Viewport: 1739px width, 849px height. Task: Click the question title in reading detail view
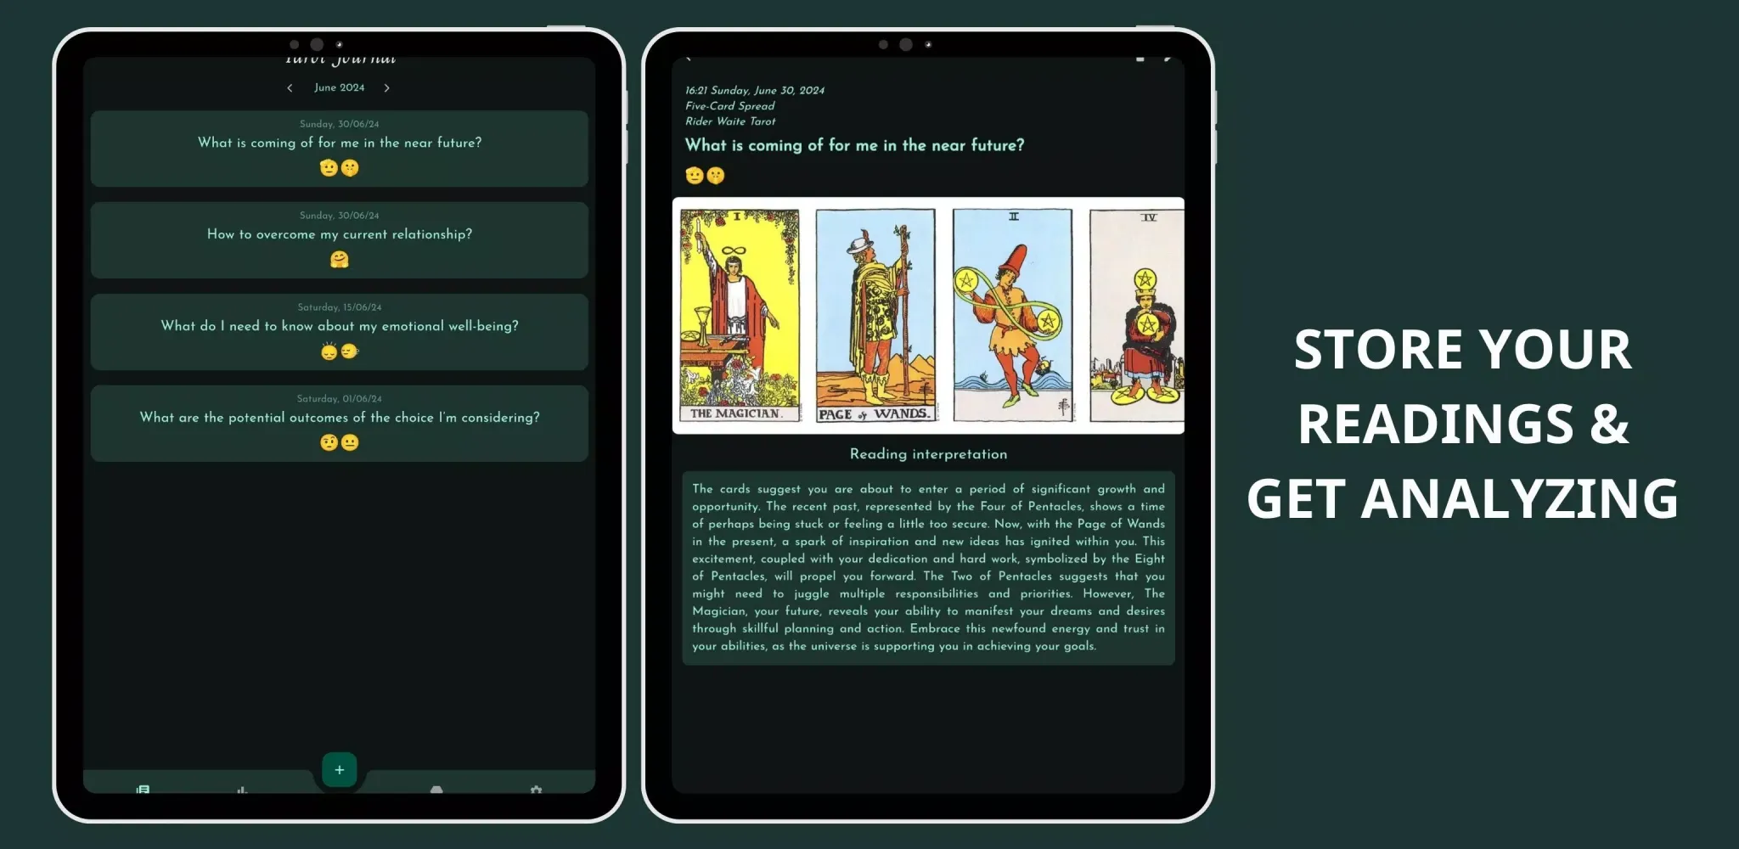(854, 145)
